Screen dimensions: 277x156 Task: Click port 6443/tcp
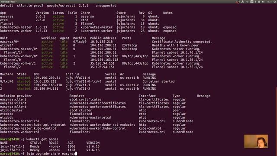click(x=129, y=49)
